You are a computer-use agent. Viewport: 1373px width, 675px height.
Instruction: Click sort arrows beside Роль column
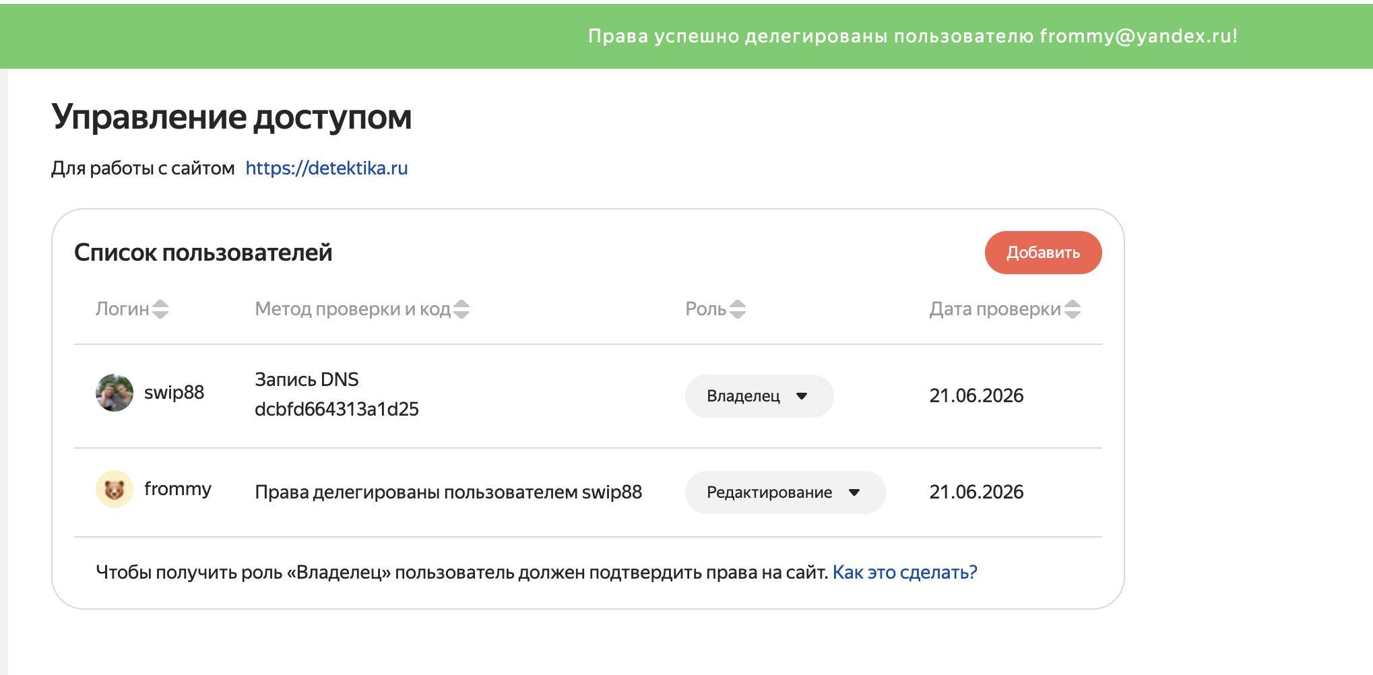click(x=738, y=309)
